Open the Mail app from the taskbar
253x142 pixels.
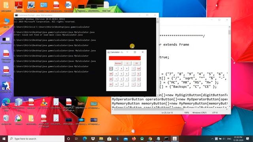126,138
